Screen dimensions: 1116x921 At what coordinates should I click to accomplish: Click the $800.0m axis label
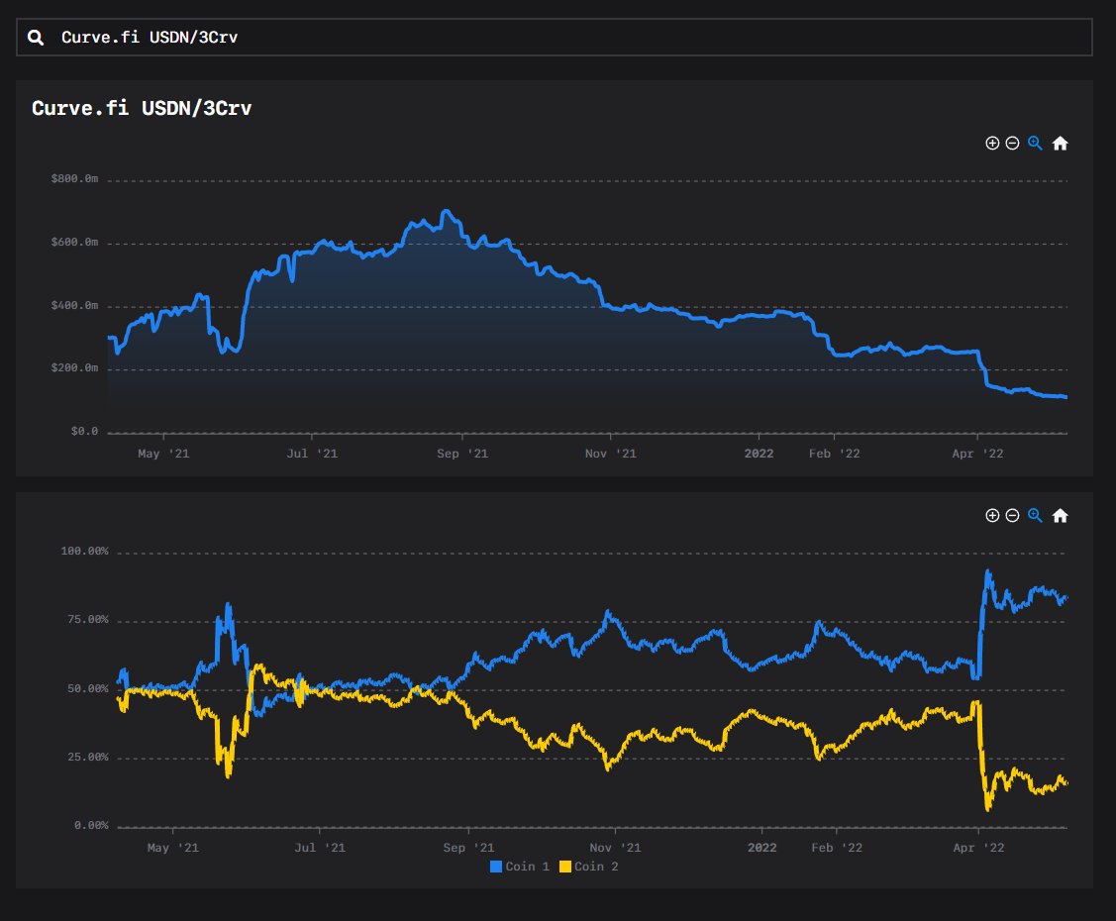(x=74, y=178)
